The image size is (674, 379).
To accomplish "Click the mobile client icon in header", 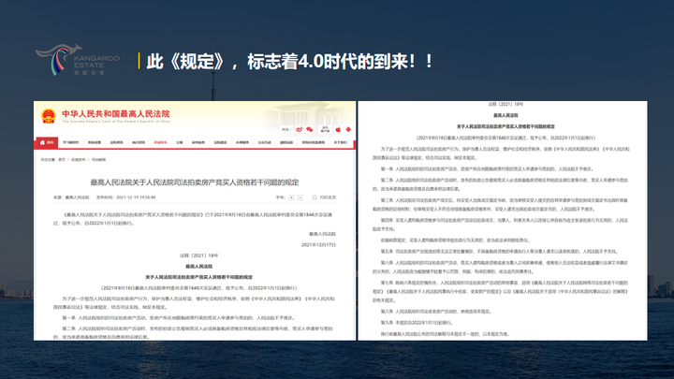I will 325,129.
